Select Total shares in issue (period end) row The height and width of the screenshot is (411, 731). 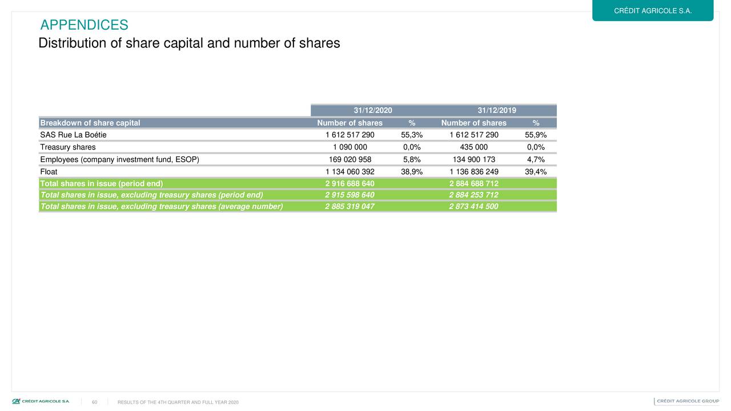(102, 183)
